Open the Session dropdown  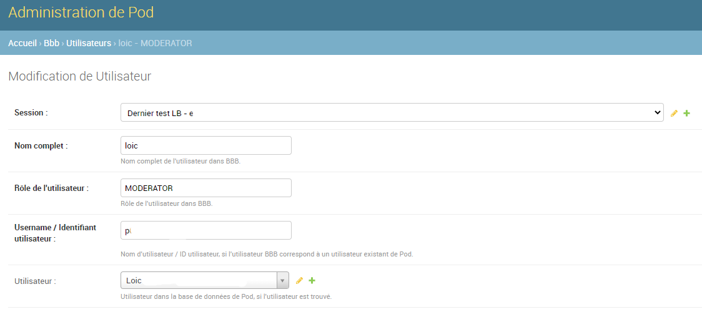click(x=391, y=113)
